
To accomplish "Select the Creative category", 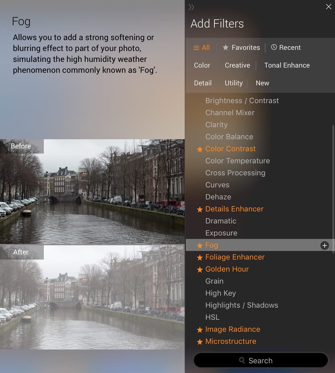I will [x=237, y=65].
